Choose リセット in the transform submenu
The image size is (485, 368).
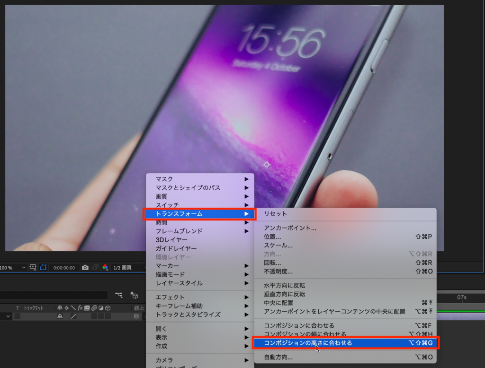point(345,214)
